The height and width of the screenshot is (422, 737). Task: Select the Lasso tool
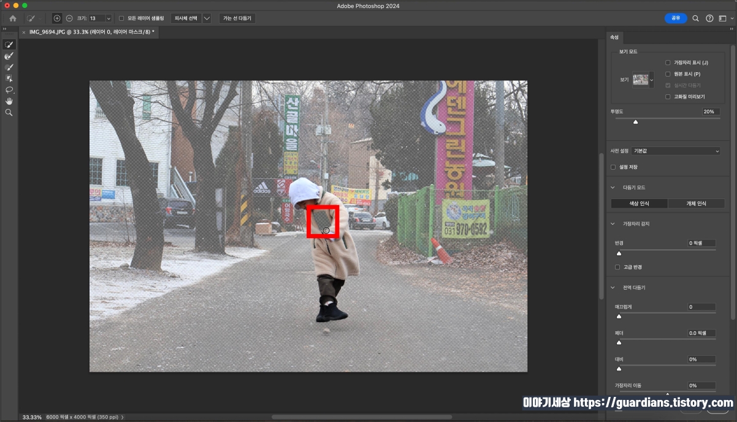pyautogui.click(x=9, y=89)
